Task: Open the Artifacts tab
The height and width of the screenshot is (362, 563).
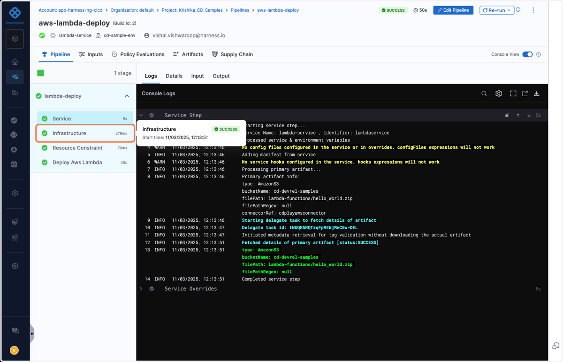Action: (x=188, y=54)
